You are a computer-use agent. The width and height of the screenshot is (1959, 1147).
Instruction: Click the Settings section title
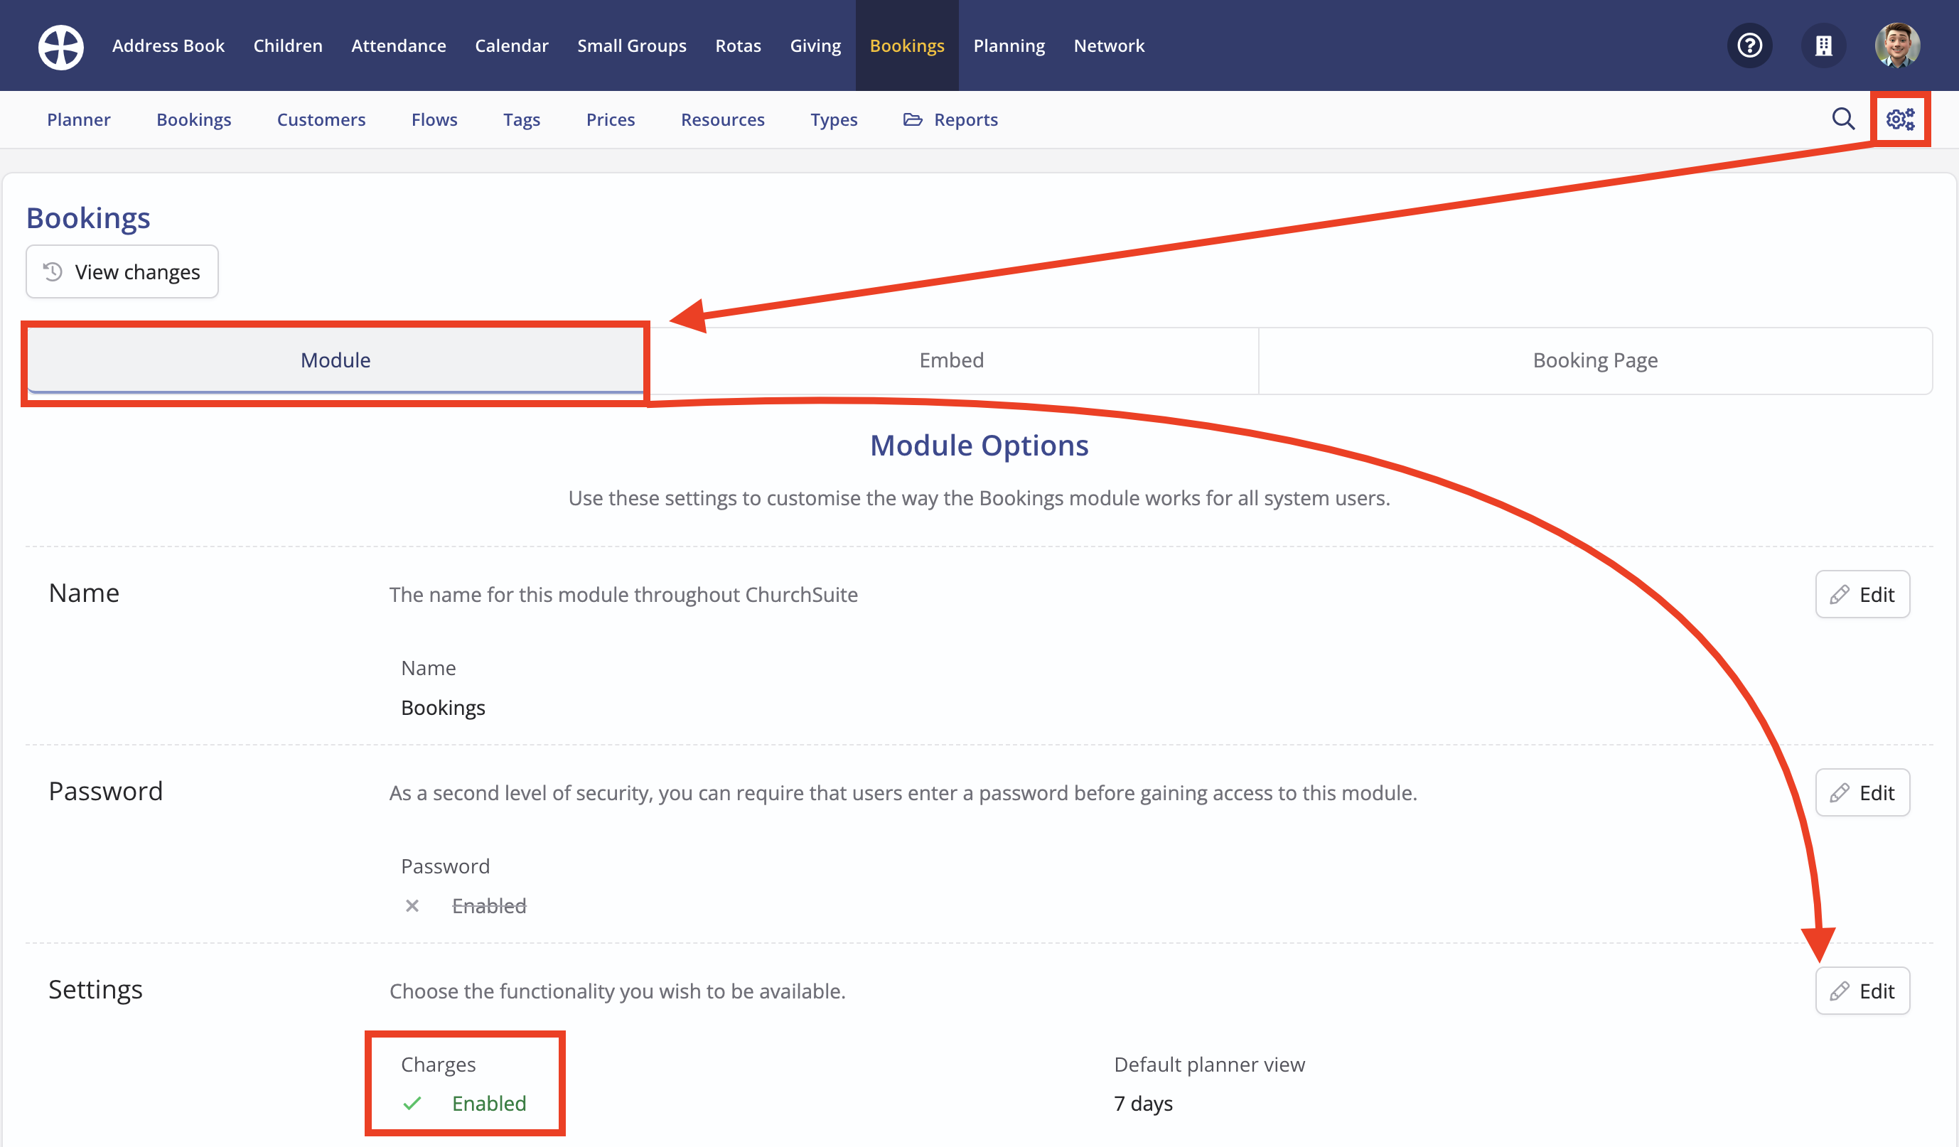click(96, 989)
